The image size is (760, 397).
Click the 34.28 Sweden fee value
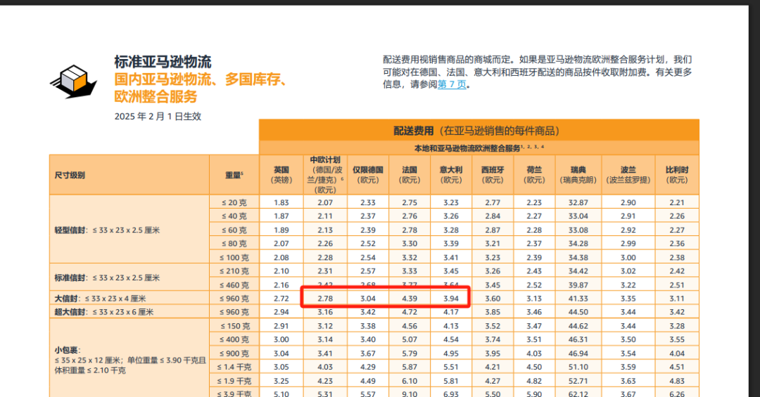[x=578, y=244]
